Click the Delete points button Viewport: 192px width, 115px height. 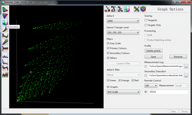153,51
